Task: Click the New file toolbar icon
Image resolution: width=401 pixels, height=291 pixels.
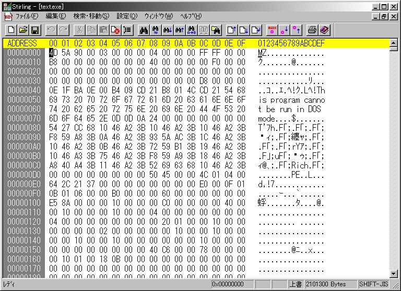Action: [x=10, y=30]
